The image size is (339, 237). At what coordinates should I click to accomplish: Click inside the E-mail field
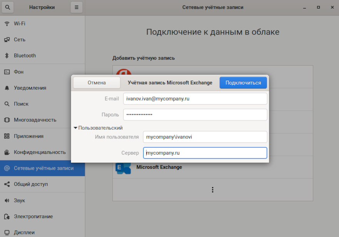tap(195, 98)
